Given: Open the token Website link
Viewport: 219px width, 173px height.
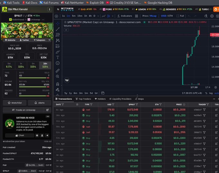Looking at the screenshot, I should click(x=10, y=40).
